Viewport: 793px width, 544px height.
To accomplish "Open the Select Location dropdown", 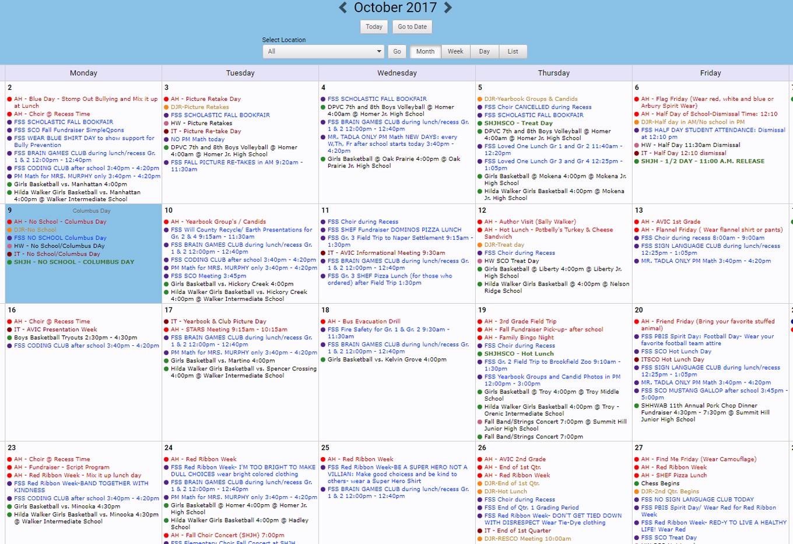I will (323, 51).
